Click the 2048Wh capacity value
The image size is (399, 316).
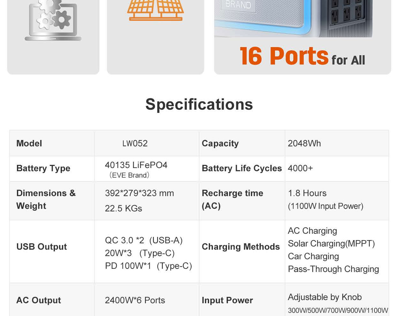click(x=304, y=143)
